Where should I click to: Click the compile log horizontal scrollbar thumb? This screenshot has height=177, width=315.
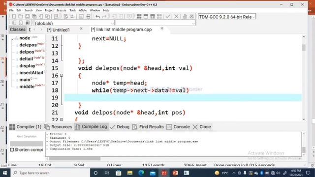(x=75, y=158)
